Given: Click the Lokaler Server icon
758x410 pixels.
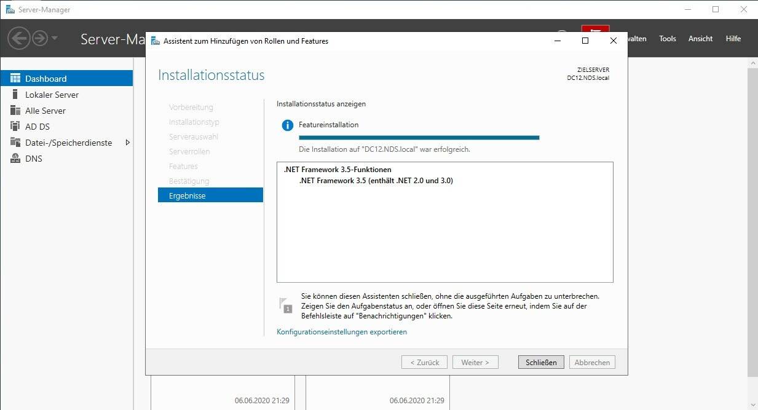Looking at the screenshot, I should [15, 95].
